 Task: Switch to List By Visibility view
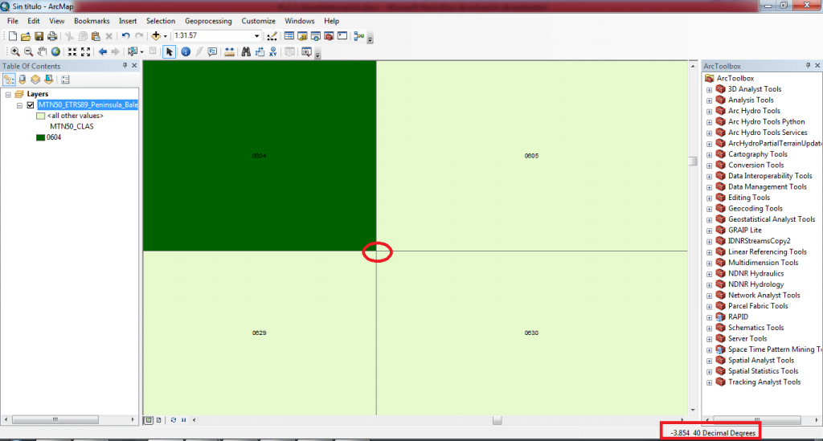35,80
